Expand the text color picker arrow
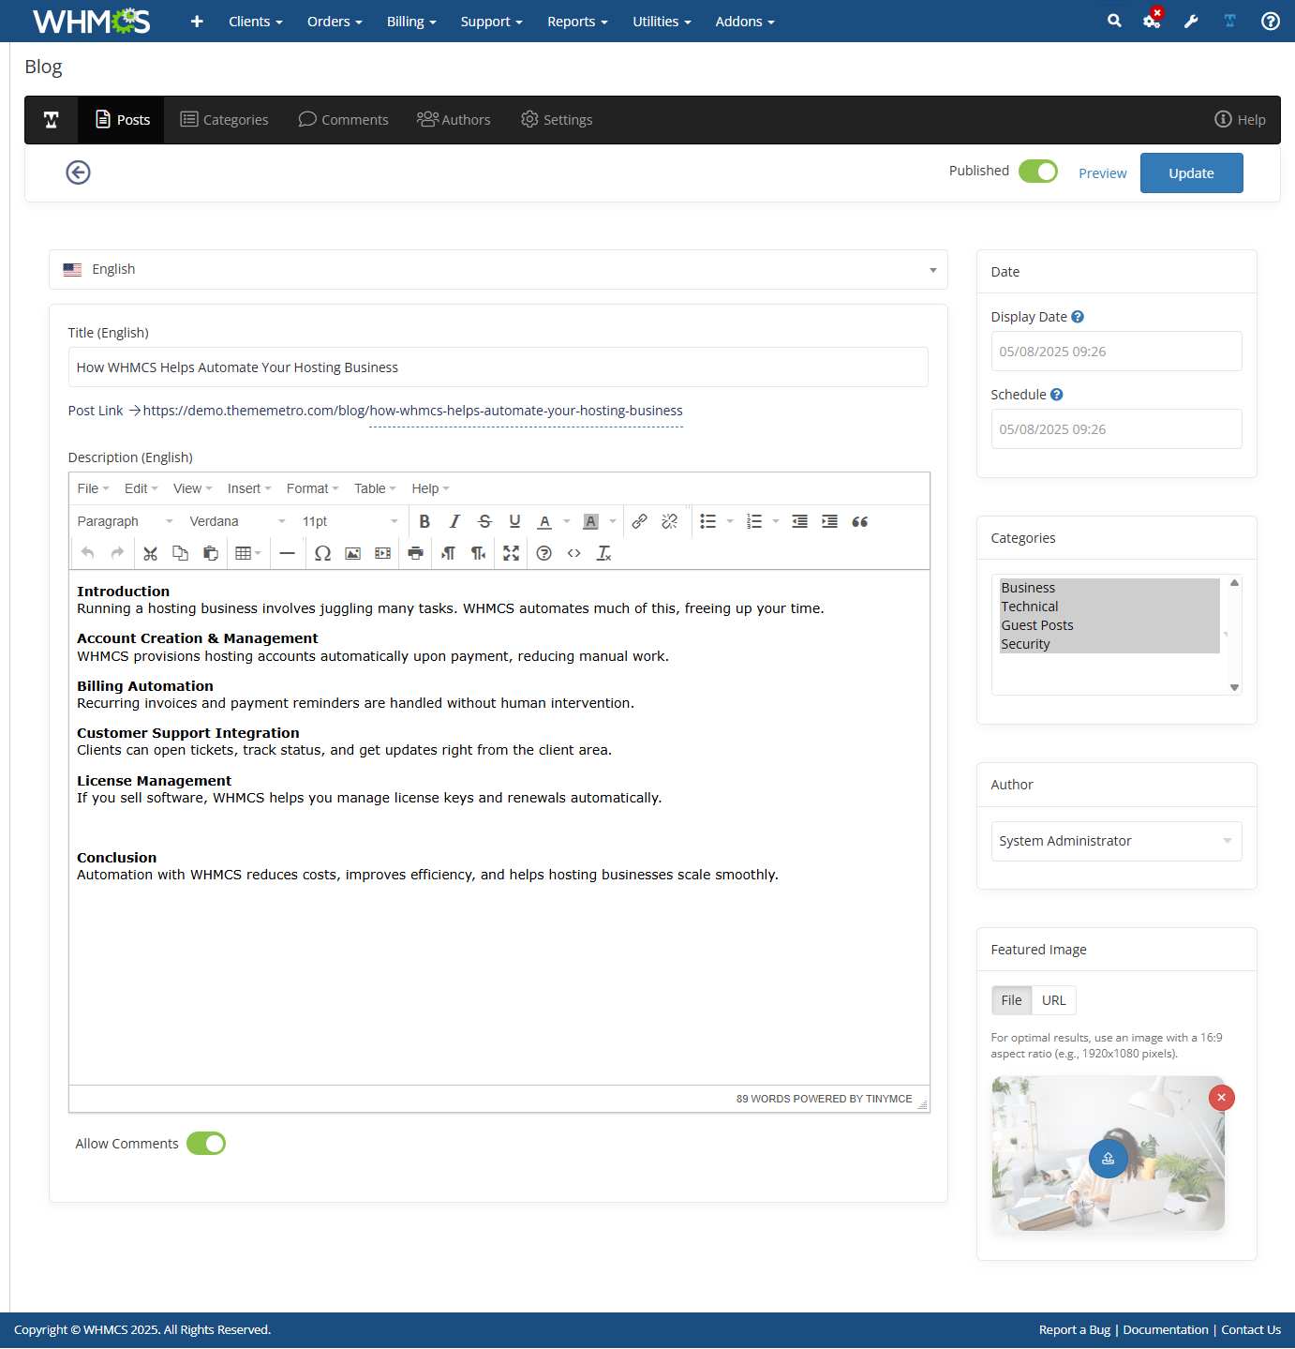 (x=567, y=521)
